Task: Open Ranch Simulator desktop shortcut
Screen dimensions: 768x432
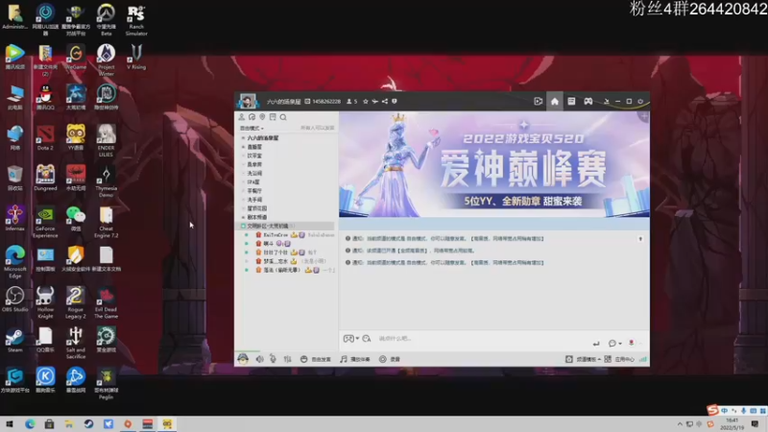Action: (136, 20)
